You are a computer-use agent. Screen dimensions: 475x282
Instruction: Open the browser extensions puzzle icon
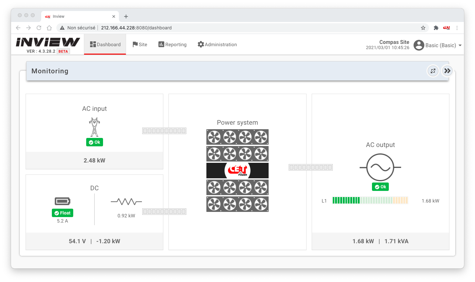(x=436, y=28)
